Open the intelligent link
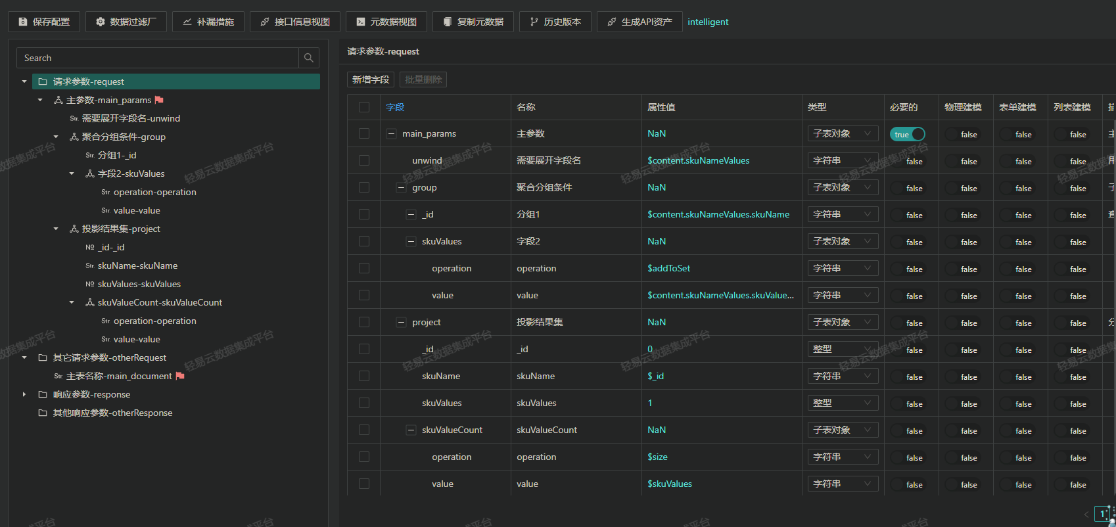The height and width of the screenshot is (527, 1116). tap(708, 22)
